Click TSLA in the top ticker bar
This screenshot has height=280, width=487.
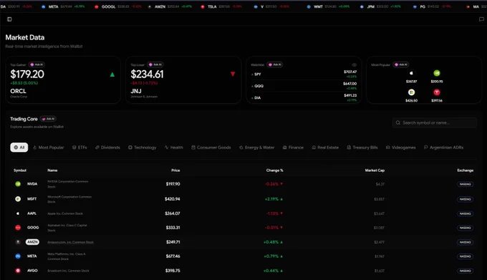pos(212,6)
